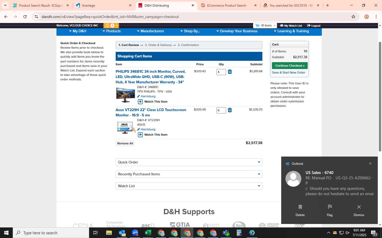This screenshot has width=382, height=238.
Task: Open a new browser tab
Action: (328, 5)
